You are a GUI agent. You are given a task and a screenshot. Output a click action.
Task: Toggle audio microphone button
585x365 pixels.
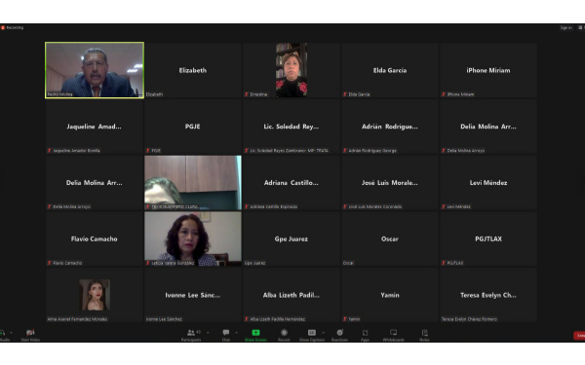click(3, 335)
